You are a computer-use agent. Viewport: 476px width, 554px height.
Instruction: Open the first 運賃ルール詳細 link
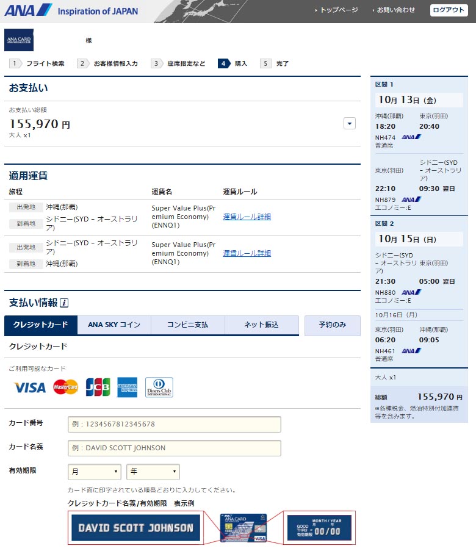(247, 217)
